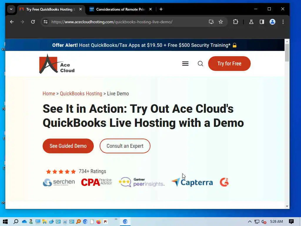301x226 pixels.
Task: Open the Action Center notifications icon
Action: pos(291,222)
